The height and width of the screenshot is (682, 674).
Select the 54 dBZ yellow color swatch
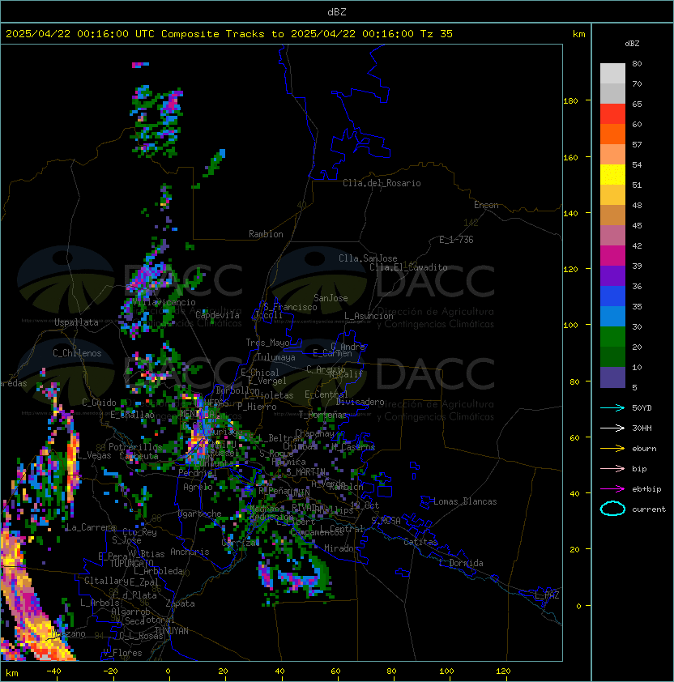(612, 174)
